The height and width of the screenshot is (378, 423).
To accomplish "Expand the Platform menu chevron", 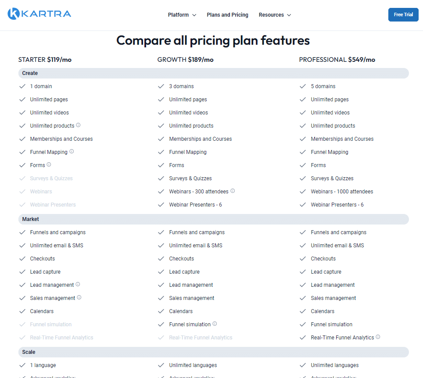I will pyautogui.click(x=194, y=15).
